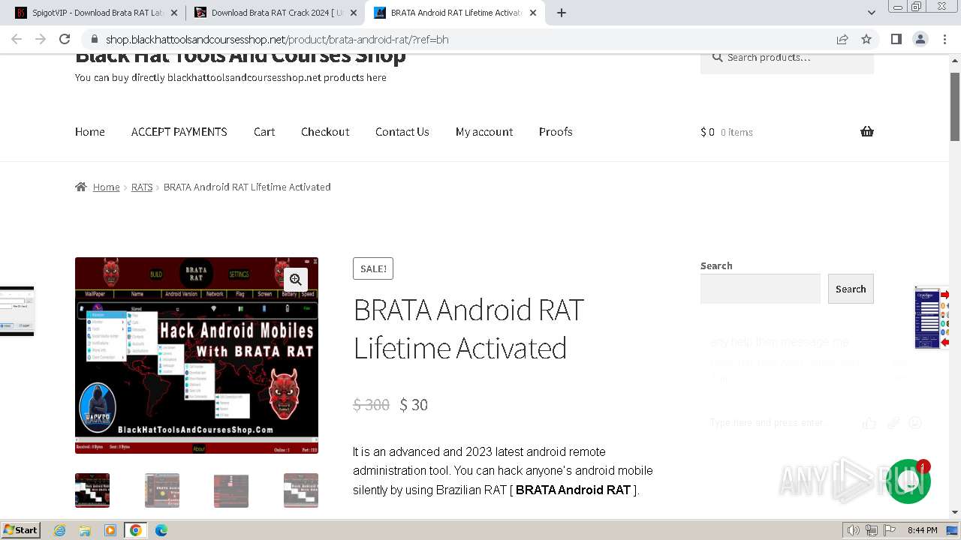Click the Home breadcrumb link
The width and height of the screenshot is (961, 540).
(x=106, y=187)
